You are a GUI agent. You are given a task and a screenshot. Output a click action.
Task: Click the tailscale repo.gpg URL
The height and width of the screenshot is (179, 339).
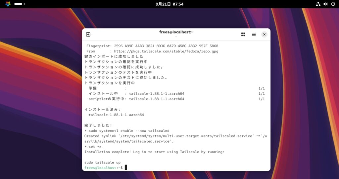click(166, 51)
